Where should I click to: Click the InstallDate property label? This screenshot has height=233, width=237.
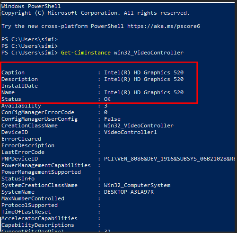tap(20, 86)
